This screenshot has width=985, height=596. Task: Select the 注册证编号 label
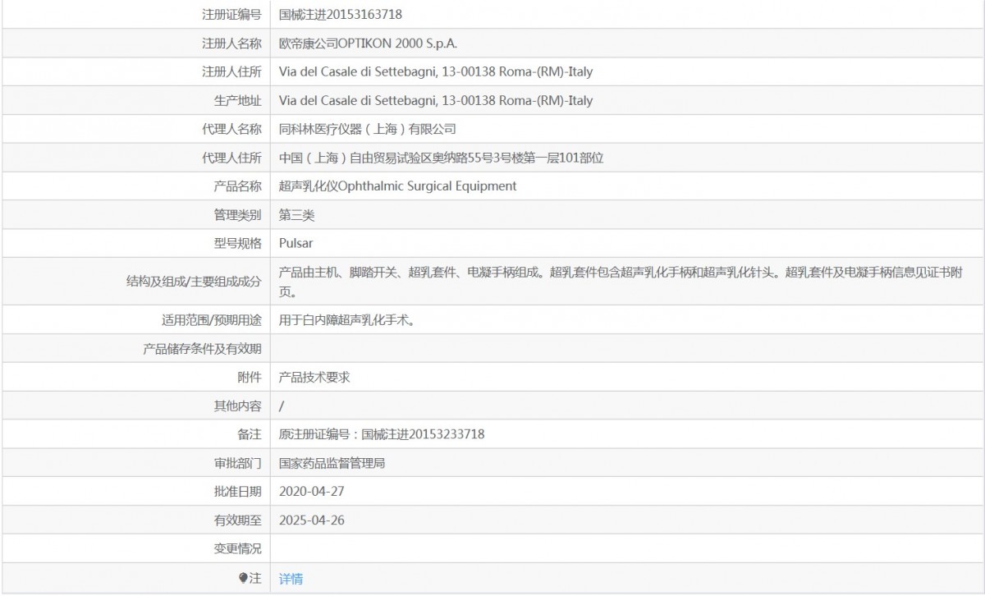pyautogui.click(x=231, y=14)
